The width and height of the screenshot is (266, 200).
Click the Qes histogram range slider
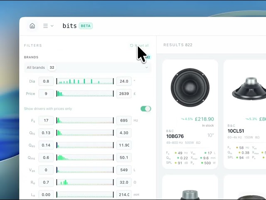[85, 145]
